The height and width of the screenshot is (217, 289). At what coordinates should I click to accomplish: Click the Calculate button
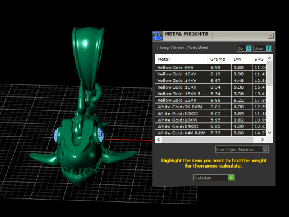[214, 178]
